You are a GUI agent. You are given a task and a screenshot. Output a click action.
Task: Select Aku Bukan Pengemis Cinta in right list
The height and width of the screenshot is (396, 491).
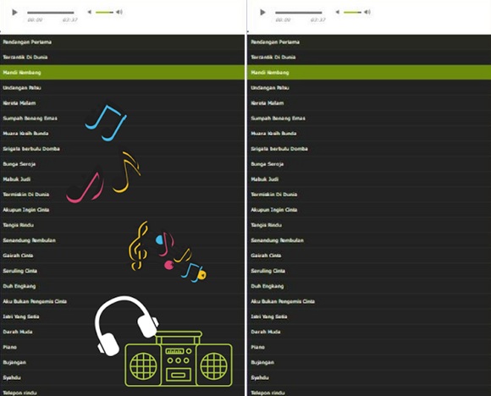coord(369,301)
